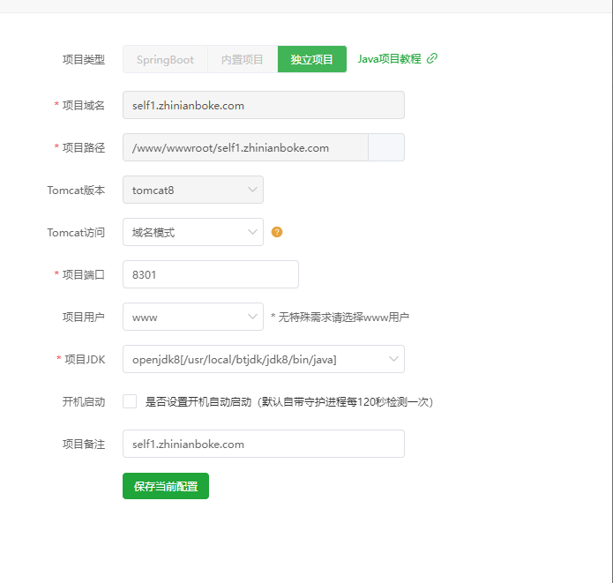The width and height of the screenshot is (613, 583).
Task: Click the 开机启动 label
Action: click(x=84, y=402)
